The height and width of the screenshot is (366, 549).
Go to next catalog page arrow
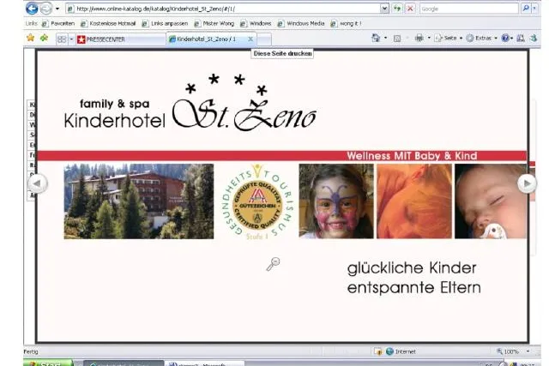pyautogui.click(x=527, y=183)
